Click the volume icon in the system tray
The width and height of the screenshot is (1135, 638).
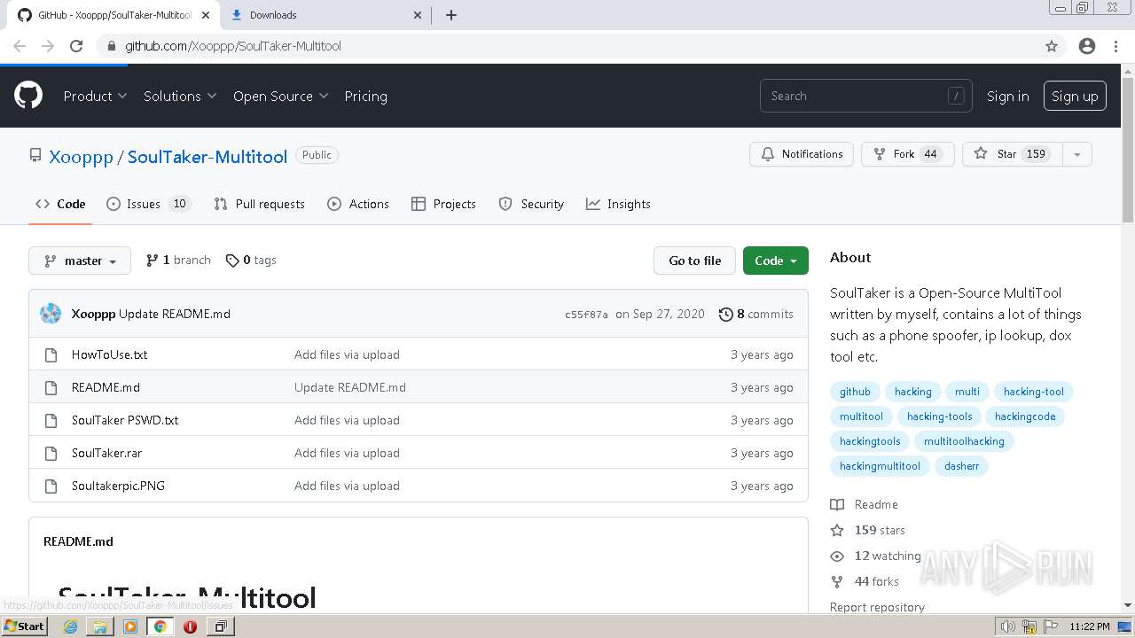[x=1007, y=626]
